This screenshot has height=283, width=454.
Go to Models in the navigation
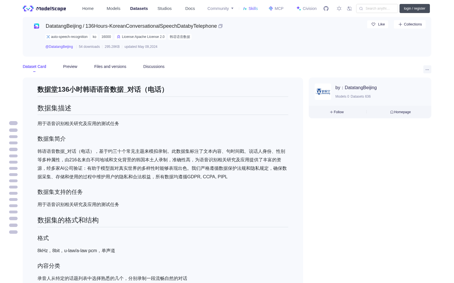113,8
